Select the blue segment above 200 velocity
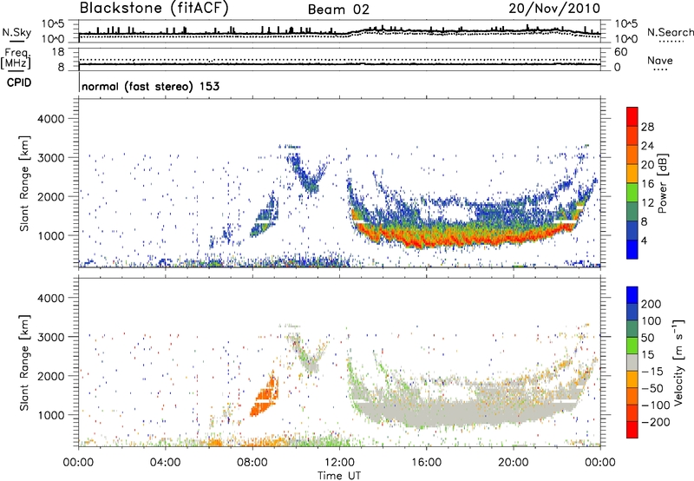This screenshot has width=694, height=481. (632, 295)
